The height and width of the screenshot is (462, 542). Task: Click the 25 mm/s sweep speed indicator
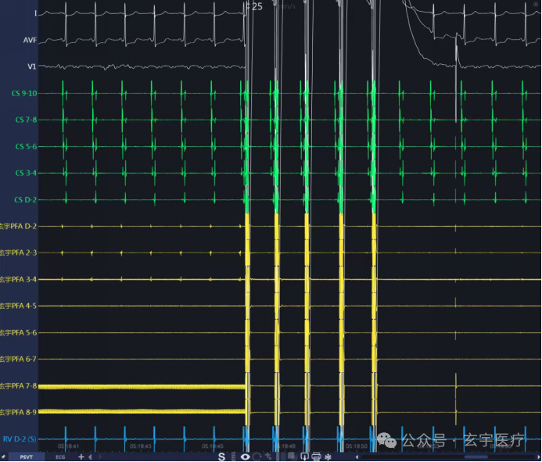(271, 6)
